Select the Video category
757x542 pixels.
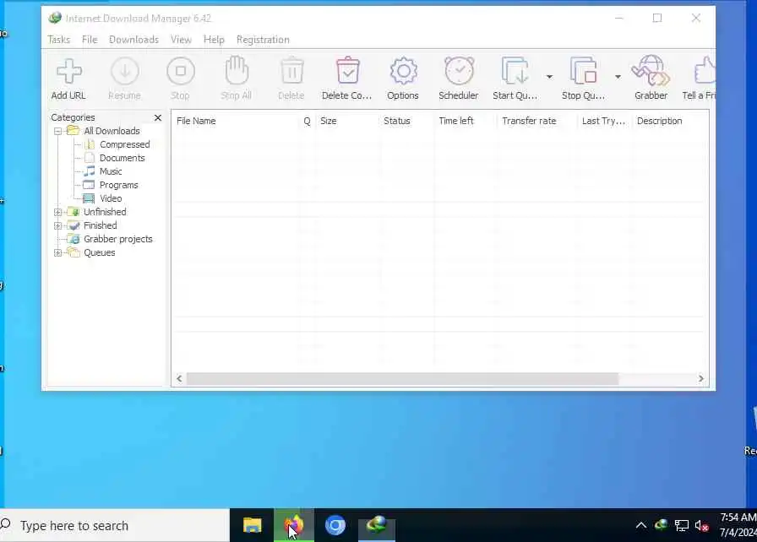click(111, 198)
